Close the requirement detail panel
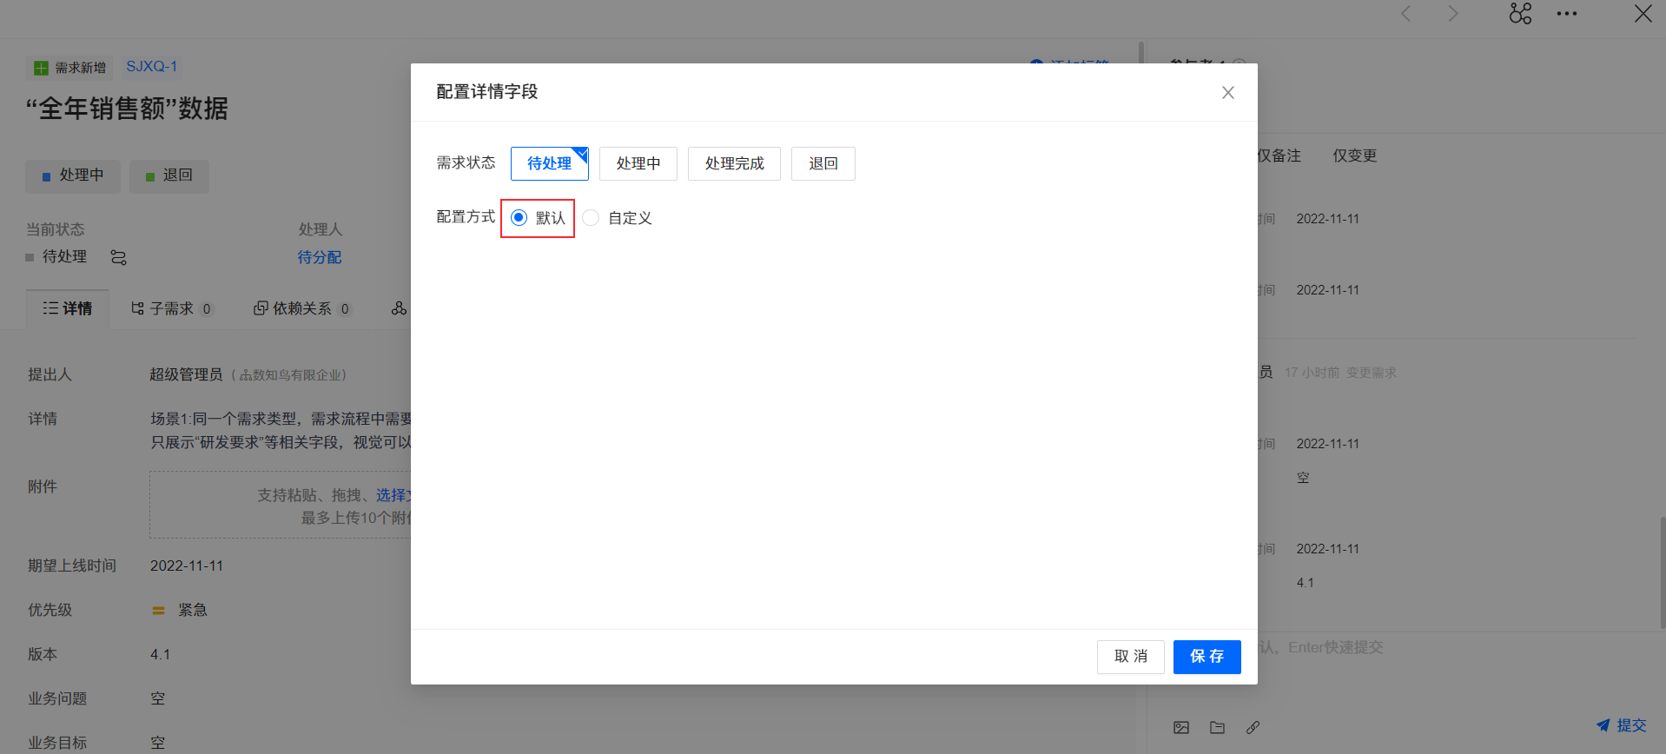Viewport: 1666px width, 754px height. click(1643, 14)
